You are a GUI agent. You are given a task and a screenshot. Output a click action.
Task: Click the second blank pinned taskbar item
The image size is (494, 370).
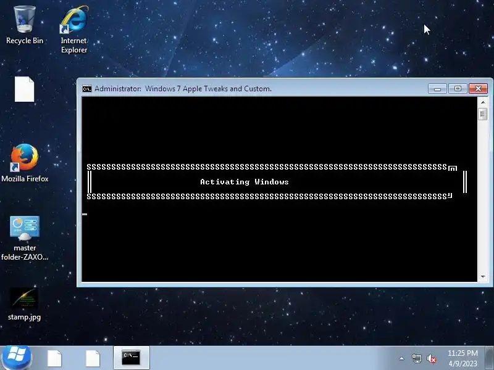point(93,358)
